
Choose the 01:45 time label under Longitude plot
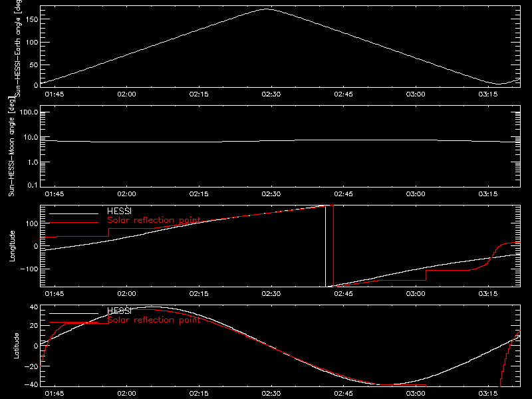point(55,294)
